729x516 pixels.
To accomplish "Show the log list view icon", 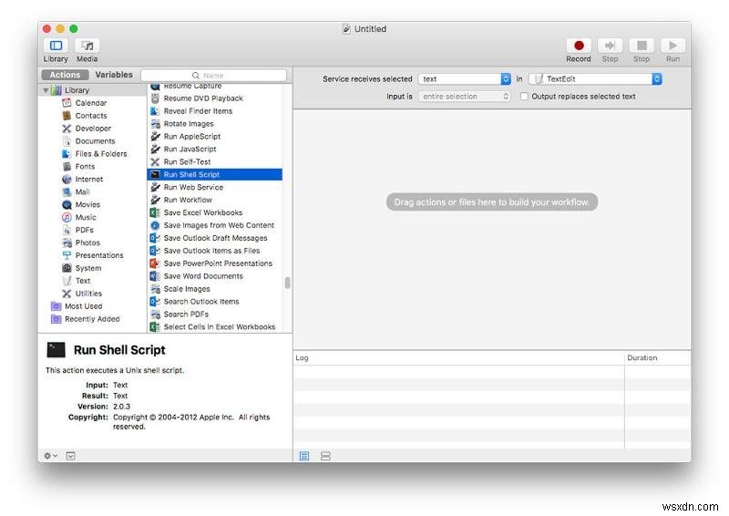I will point(304,456).
